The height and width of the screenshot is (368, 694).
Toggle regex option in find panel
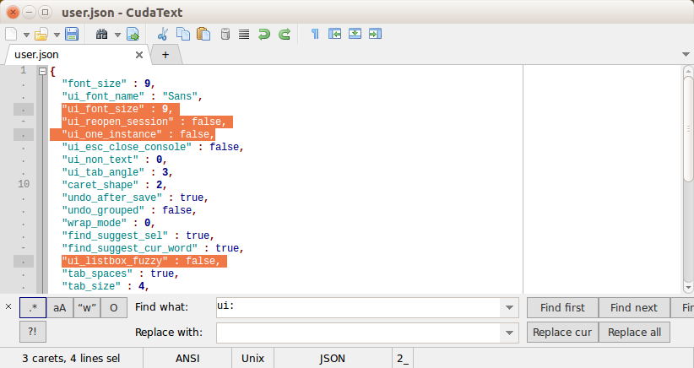pyautogui.click(x=33, y=307)
